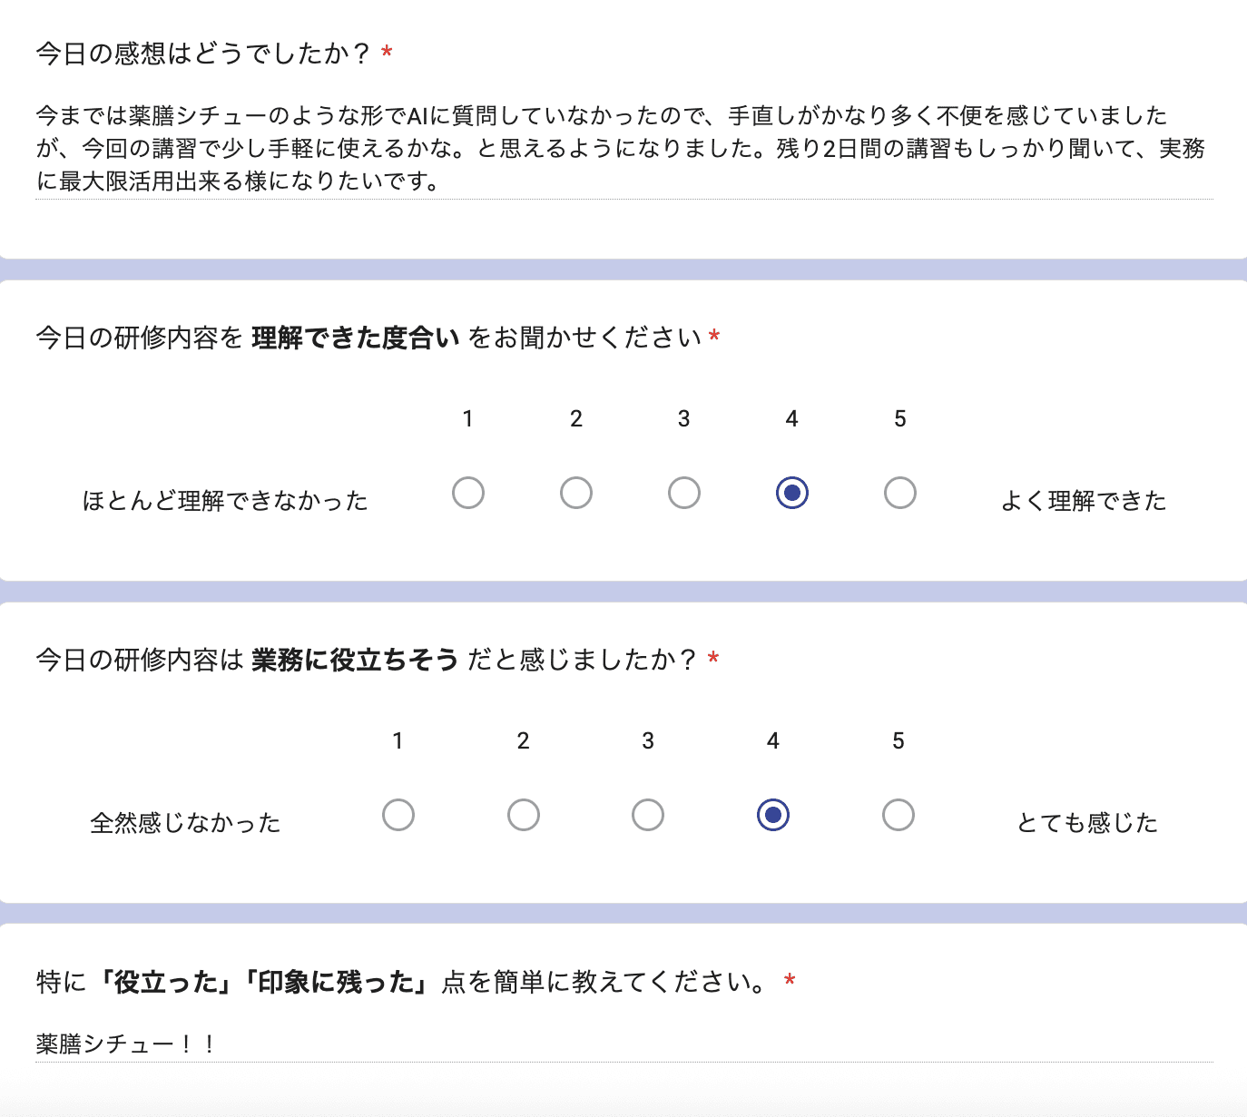1247x1117 pixels.
Task: Select rating 3 for usefulness scale
Action: point(647,815)
